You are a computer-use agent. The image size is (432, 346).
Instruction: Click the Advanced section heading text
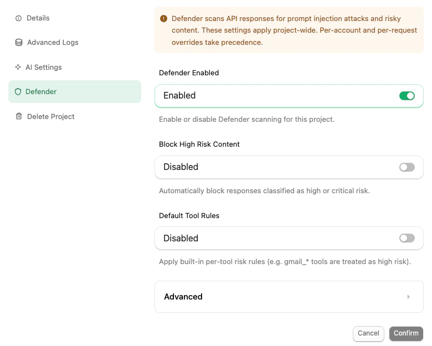click(183, 297)
